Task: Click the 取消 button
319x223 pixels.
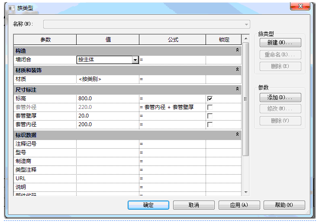Action: (193, 205)
